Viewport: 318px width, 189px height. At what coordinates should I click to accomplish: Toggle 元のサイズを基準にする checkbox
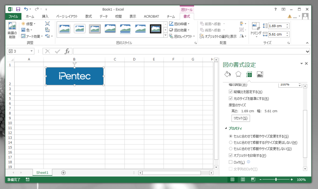[x=231, y=98]
